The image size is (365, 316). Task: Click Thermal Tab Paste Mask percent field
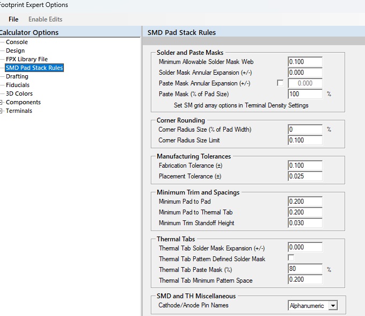click(x=305, y=269)
